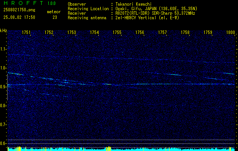Click time marker 1757
Screen dimensions: 238x151
(x=163, y=32)
